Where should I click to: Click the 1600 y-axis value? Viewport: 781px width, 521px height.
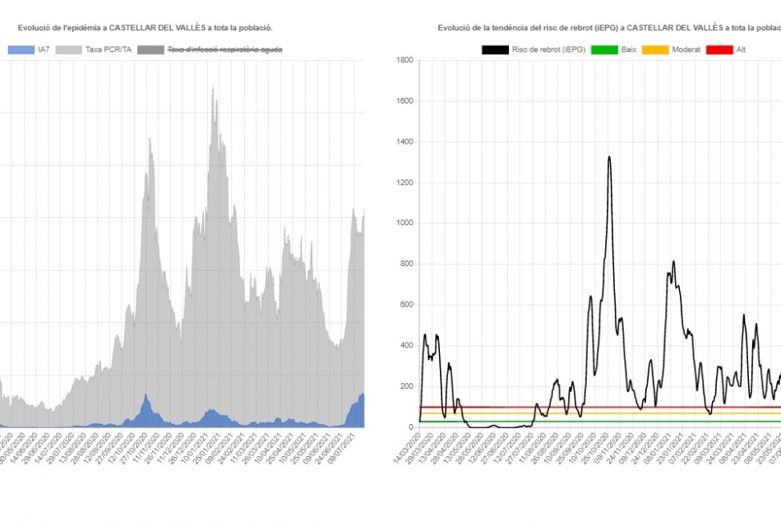[x=404, y=100]
